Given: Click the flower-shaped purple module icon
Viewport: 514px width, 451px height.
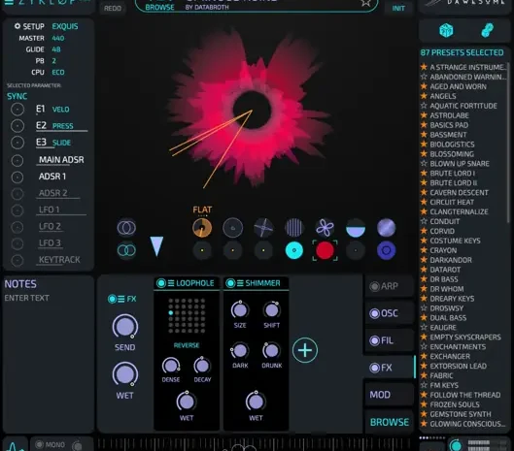Looking at the screenshot, I should coord(325,228).
